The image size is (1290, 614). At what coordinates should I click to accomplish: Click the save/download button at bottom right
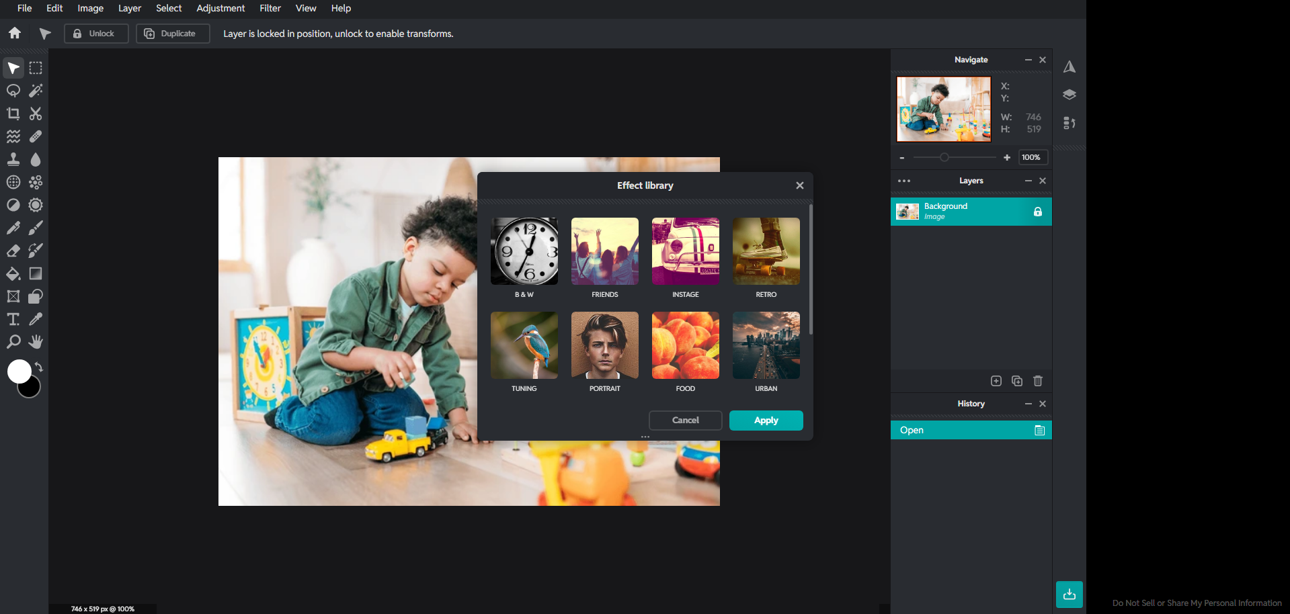click(1070, 595)
